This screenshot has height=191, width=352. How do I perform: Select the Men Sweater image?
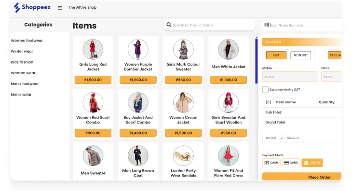click(x=93, y=155)
